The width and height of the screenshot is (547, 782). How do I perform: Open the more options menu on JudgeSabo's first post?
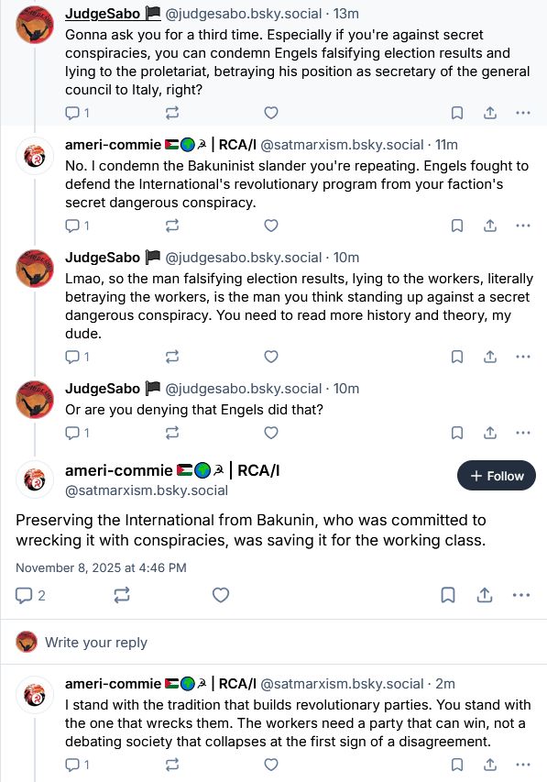522,113
